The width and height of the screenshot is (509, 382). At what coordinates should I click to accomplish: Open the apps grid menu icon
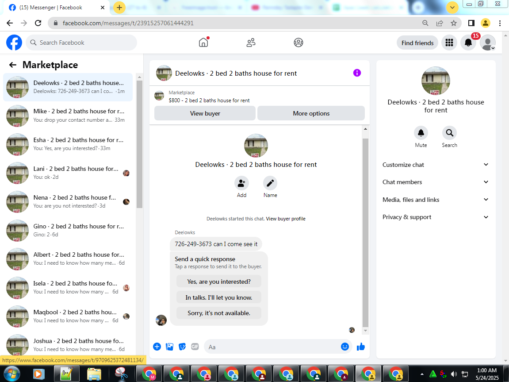click(x=449, y=42)
